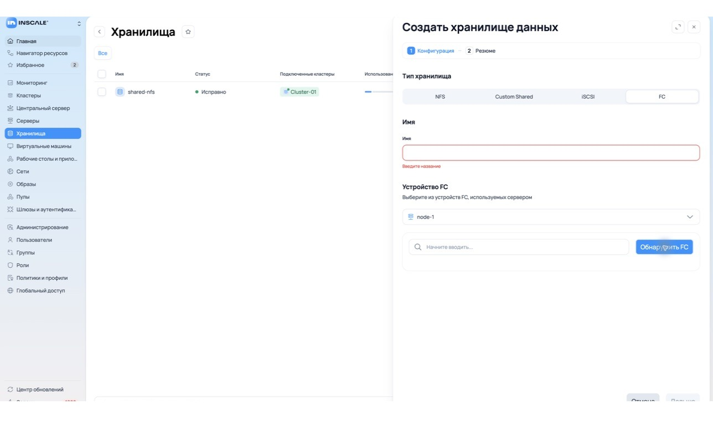Open Серверы in sidebar
Image resolution: width=713 pixels, height=425 pixels.
coord(43,121)
